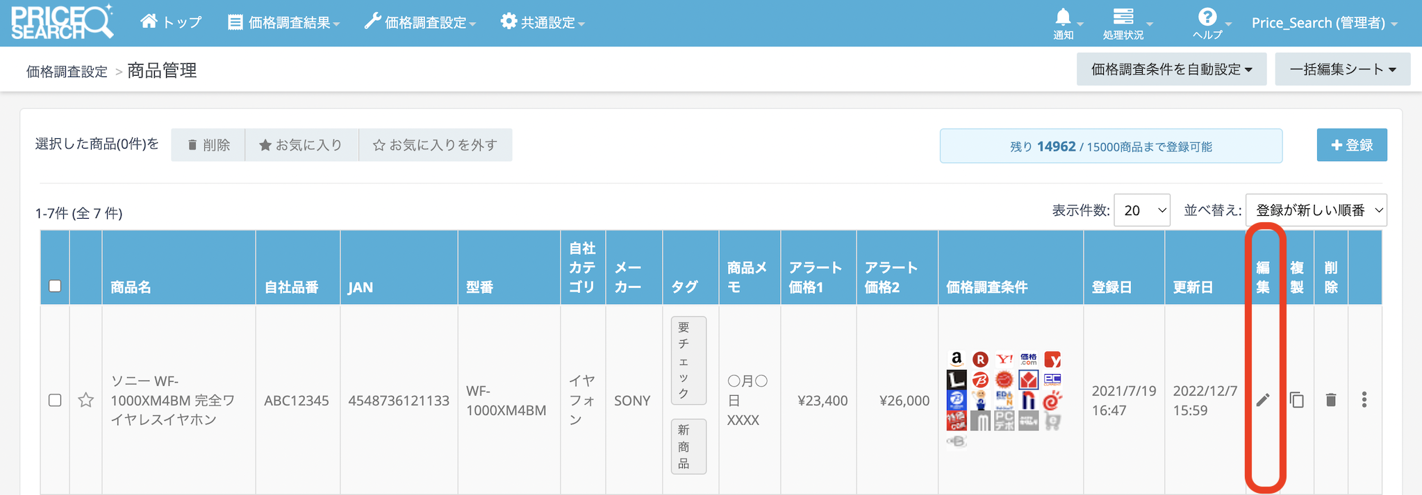Click the trash delete icon in product row
Viewport: 1422px width, 495px height.
click(1330, 400)
